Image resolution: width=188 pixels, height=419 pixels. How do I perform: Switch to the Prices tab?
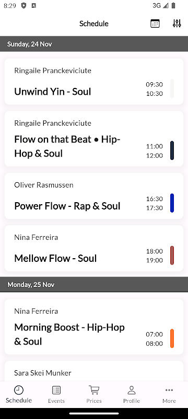pyautogui.click(x=94, y=394)
